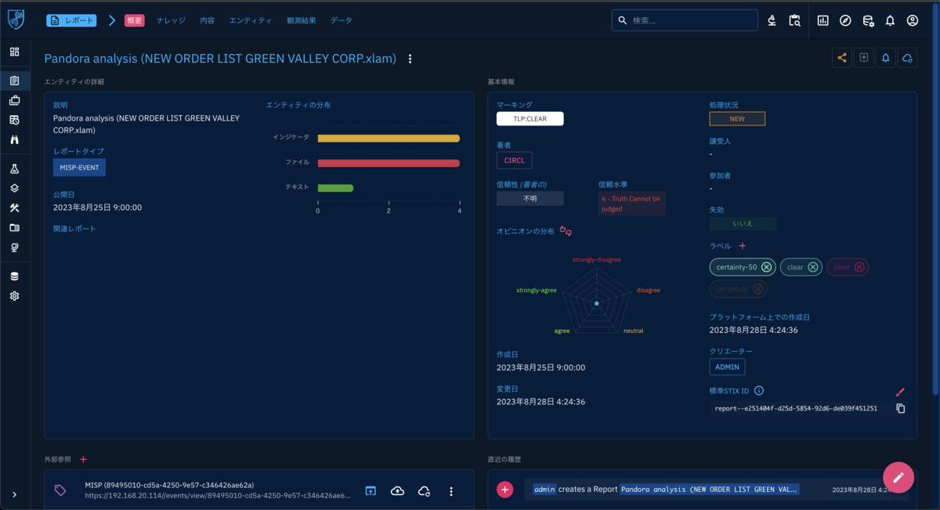The width and height of the screenshot is (940, 510).
Task: Switch to the 内容 tab
Action: pyautogui.click(x=207, y=20)
